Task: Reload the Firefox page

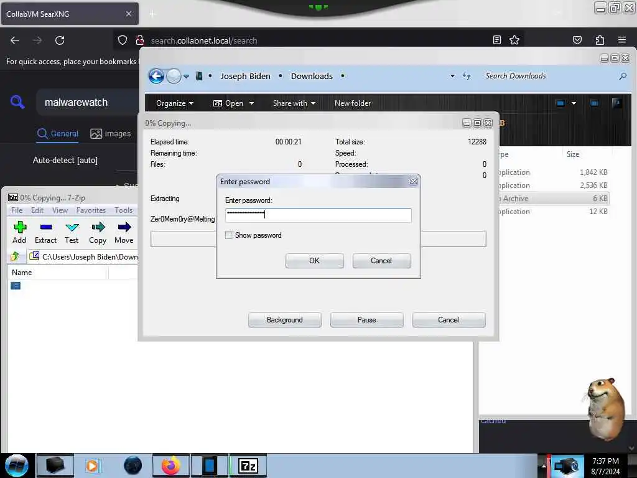Action: pos(60,40)
